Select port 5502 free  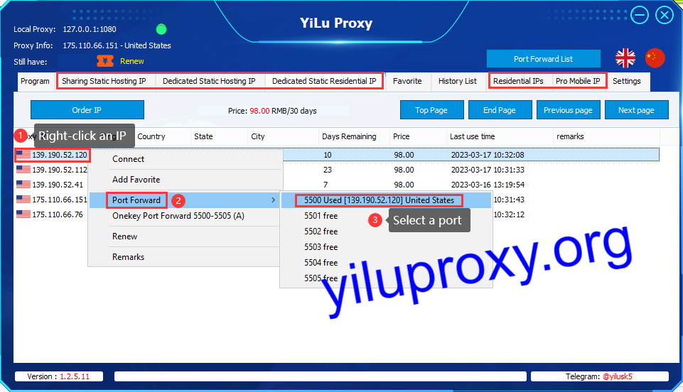coord(386,232)
